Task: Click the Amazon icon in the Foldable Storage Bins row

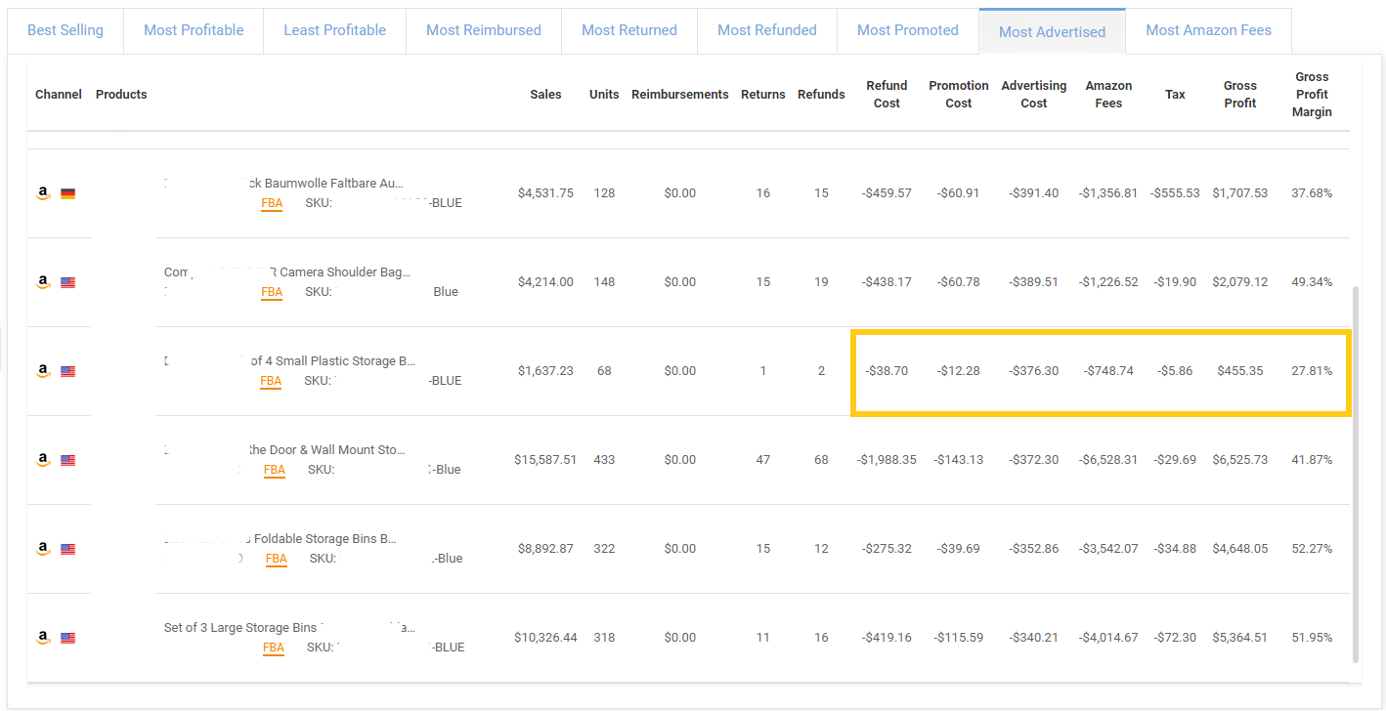Action: [43, 549]
